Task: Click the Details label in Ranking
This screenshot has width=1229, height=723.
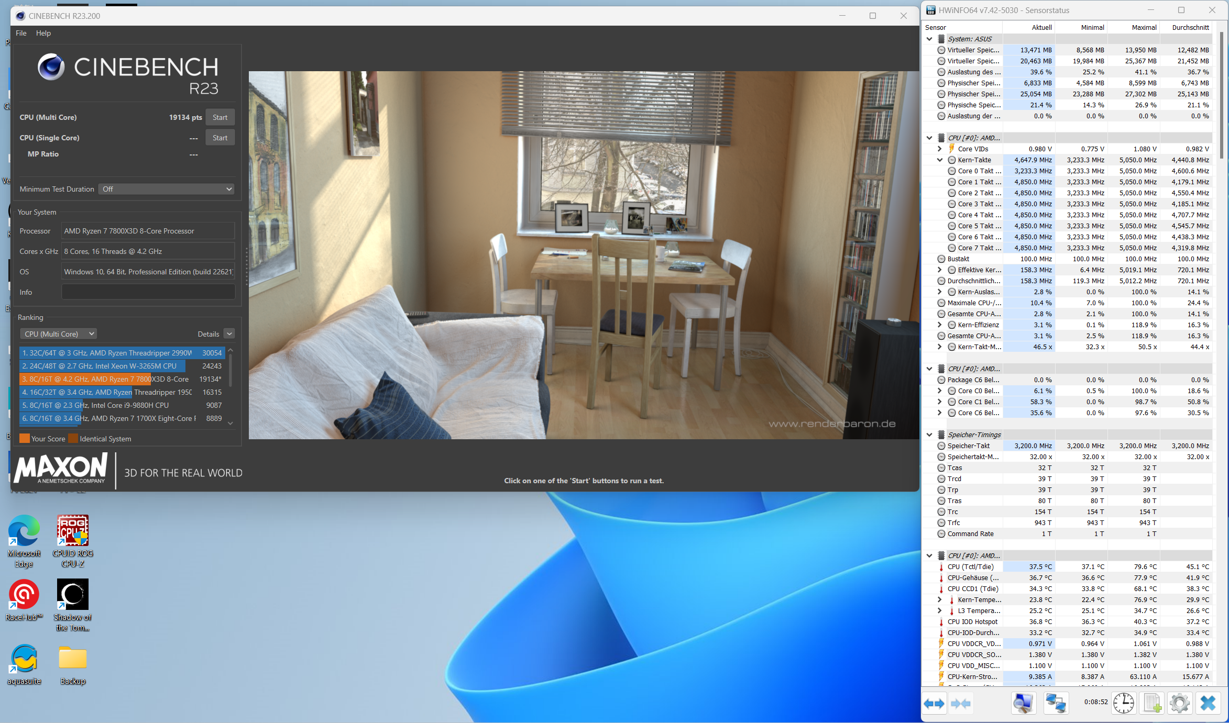Action: pos(209,334)
